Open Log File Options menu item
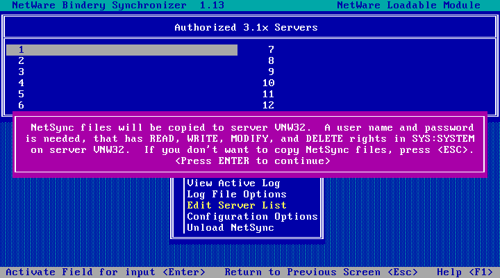This screenshot has height=278, width=500. coord(237,195)
